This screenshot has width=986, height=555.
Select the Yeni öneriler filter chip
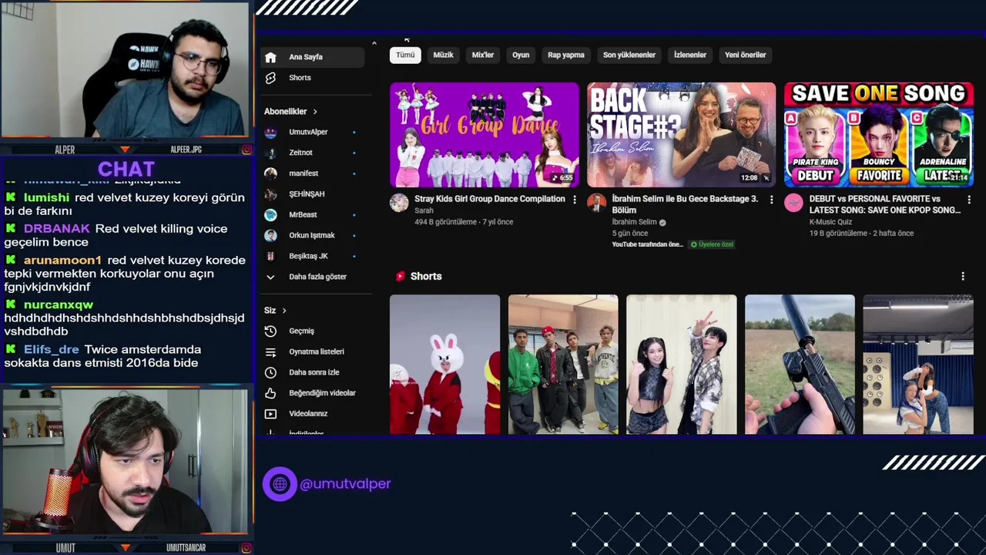point(746,55)
